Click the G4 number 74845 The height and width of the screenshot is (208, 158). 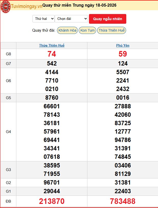[123, 157]
